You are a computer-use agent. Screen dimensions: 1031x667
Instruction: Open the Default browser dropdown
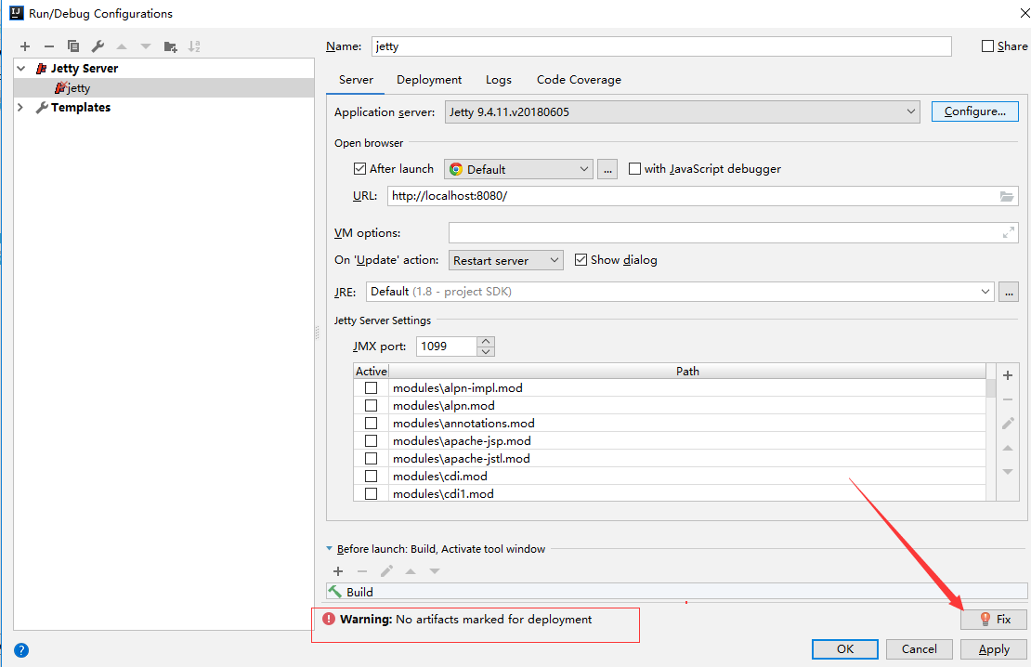518,169
